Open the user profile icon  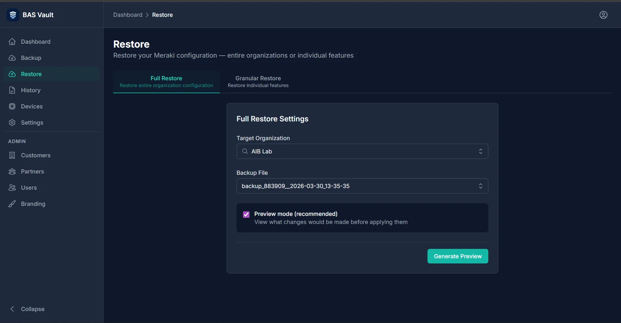click(603, 15)
